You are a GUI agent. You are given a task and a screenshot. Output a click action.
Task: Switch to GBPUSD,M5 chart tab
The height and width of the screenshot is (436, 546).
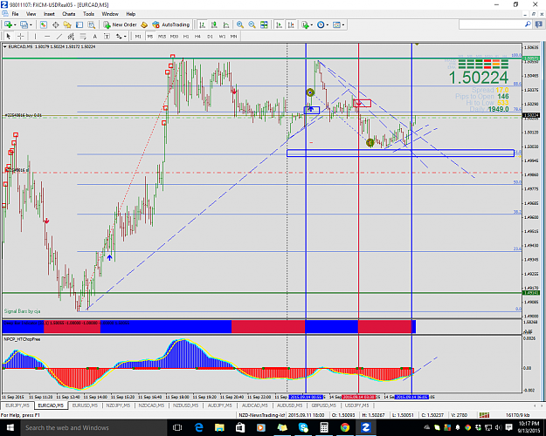(x=323, y=405)
